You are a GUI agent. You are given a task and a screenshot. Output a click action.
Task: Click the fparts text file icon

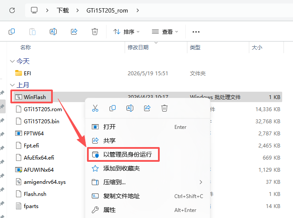(19, 206)
